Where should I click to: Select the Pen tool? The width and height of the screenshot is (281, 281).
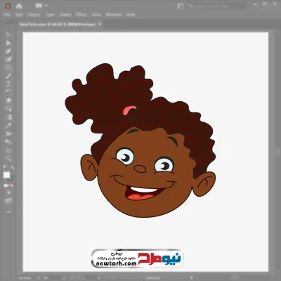[x=8, y=51]
